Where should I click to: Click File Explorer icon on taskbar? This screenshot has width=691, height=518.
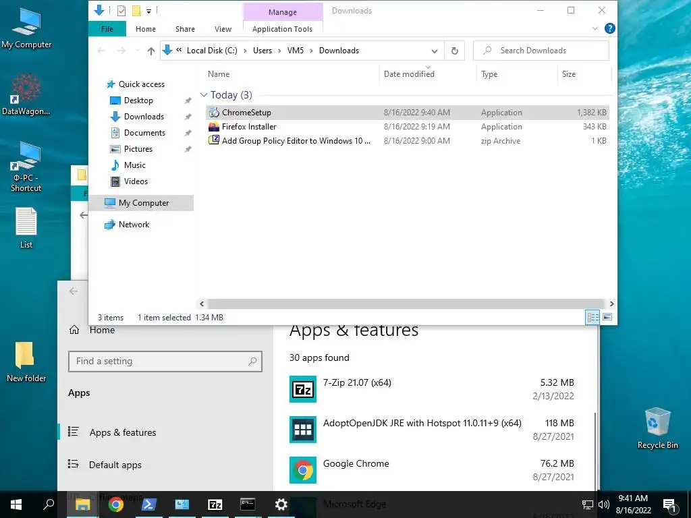tap(82, 505)
